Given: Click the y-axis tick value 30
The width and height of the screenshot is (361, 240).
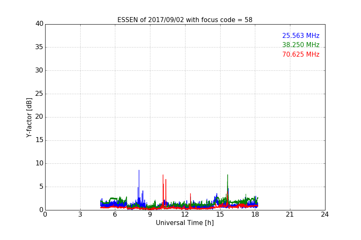Looking at the screenshot, I should pyautogui.click(x=39, y=70).
